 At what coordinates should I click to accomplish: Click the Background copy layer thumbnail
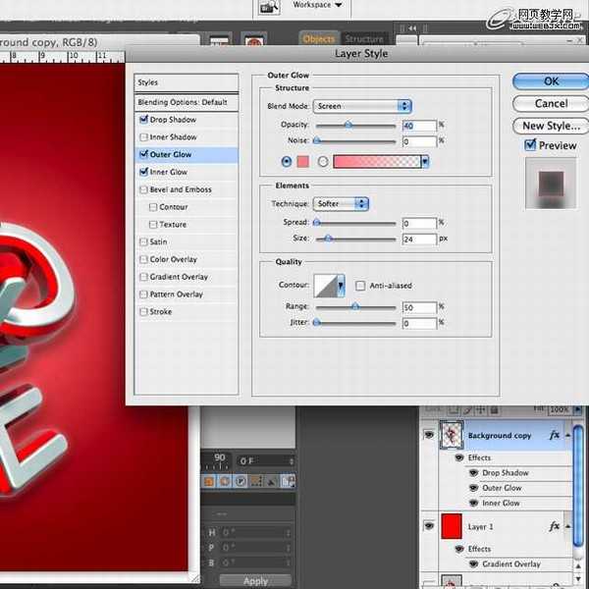click(454, 435)
